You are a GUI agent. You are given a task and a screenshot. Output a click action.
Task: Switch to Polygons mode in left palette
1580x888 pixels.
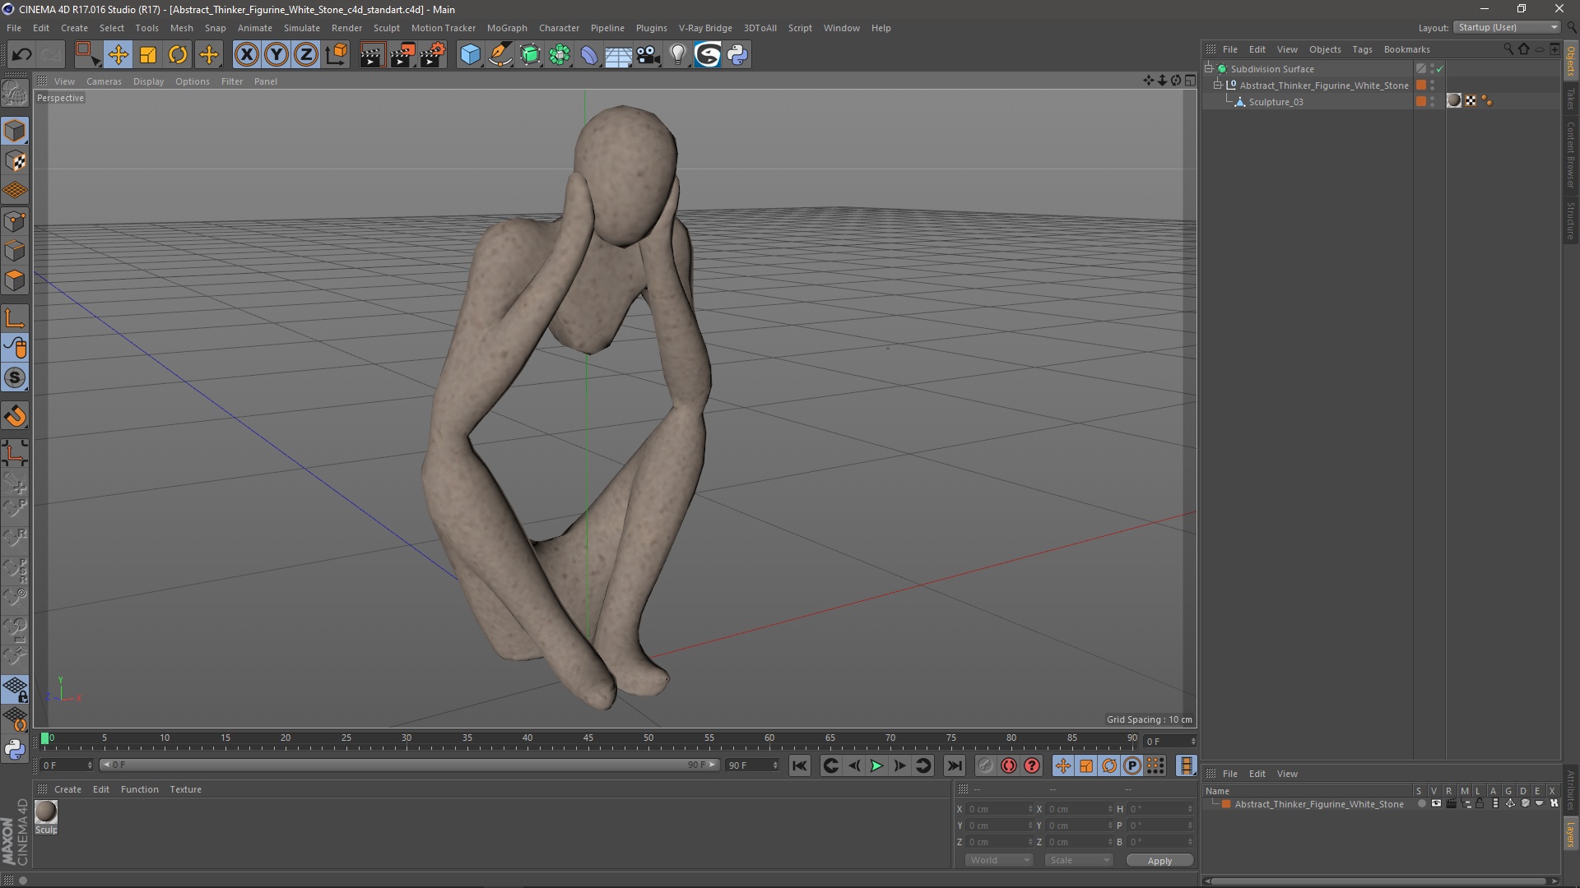(15, 280)
